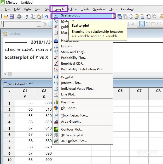Choose Scatterplot... from Graph menu
This screenshot has height=164, width=163.
83,15
